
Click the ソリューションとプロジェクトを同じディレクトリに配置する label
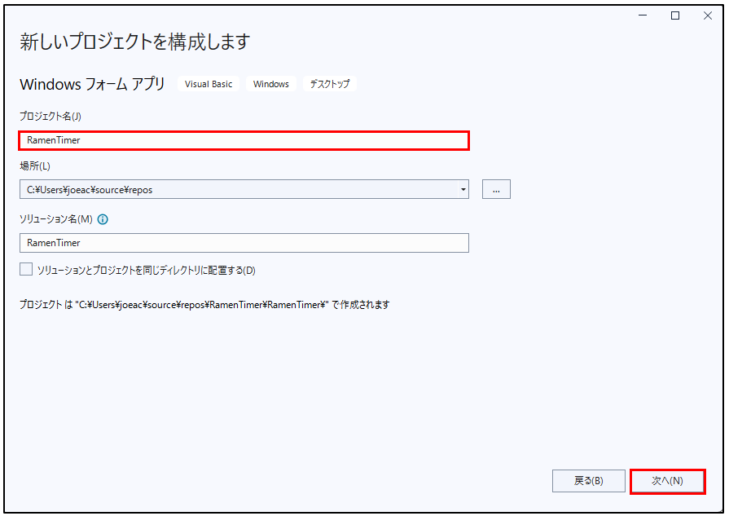(147, 270)
